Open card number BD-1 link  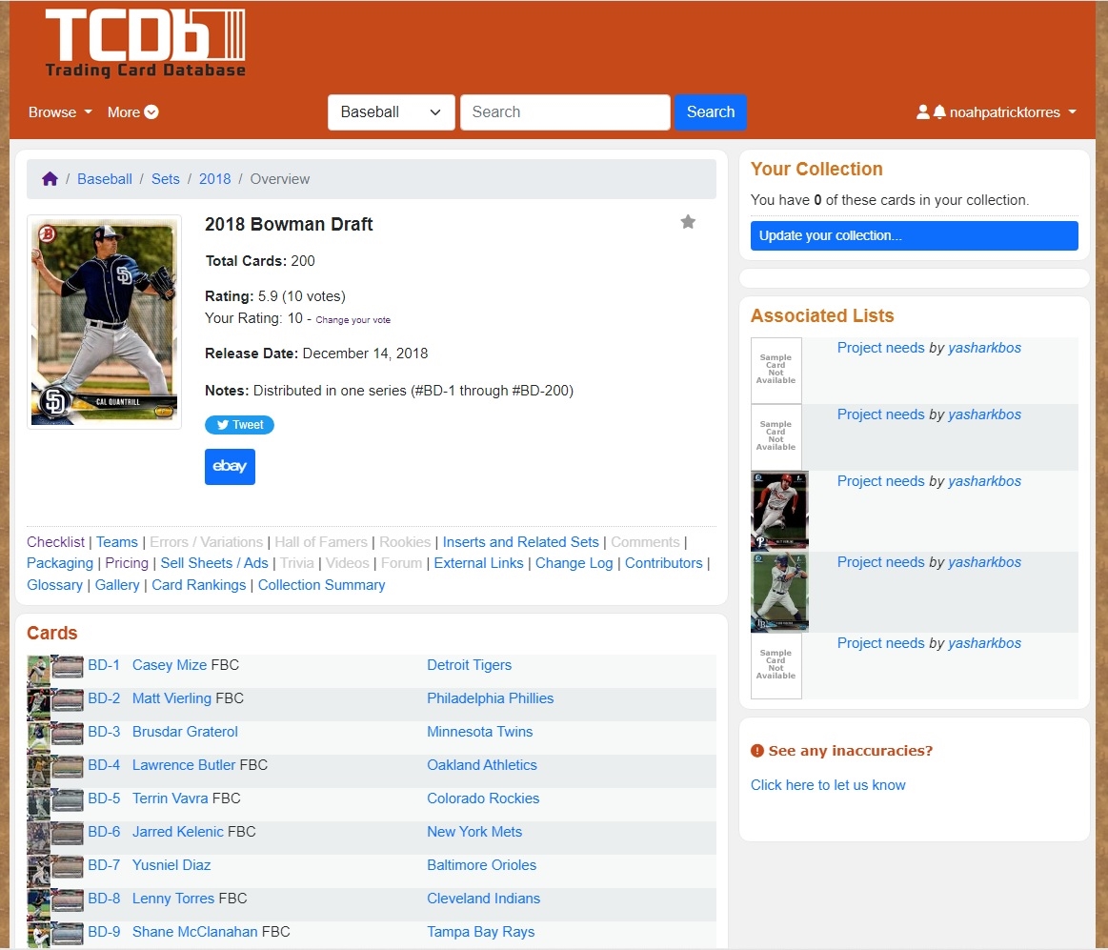[104, 665]
